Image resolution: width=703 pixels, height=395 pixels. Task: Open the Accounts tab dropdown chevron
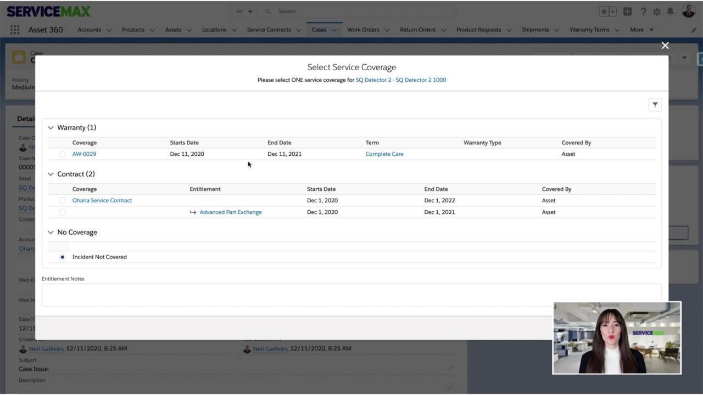tap(109, 30)
